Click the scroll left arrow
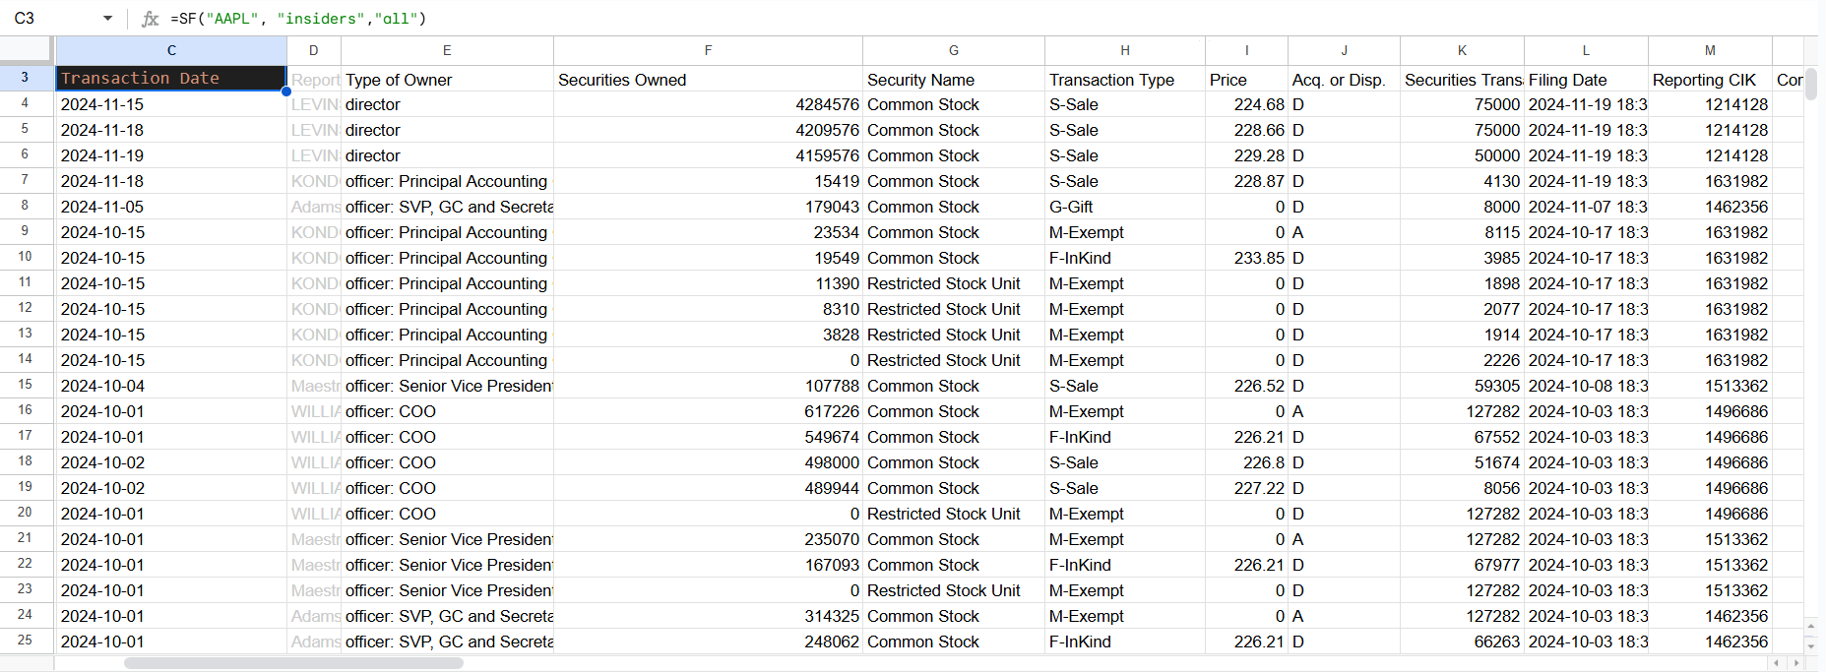 pyautogui.click(x=1777, y=663)
